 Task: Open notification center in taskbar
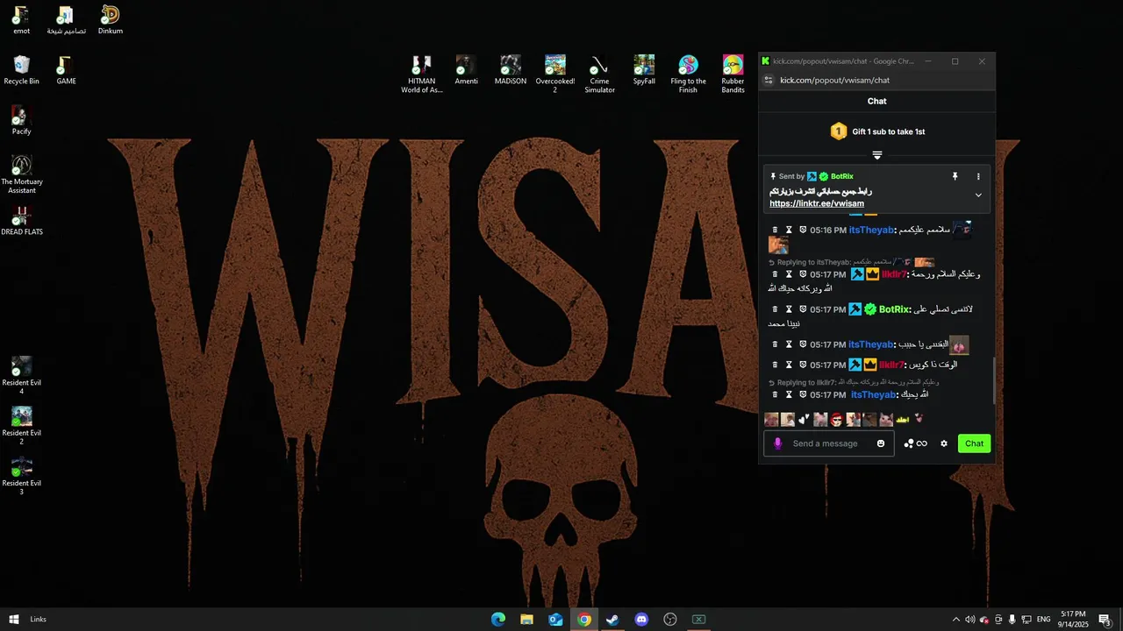pyautogui.click(x=1105, y=620)
